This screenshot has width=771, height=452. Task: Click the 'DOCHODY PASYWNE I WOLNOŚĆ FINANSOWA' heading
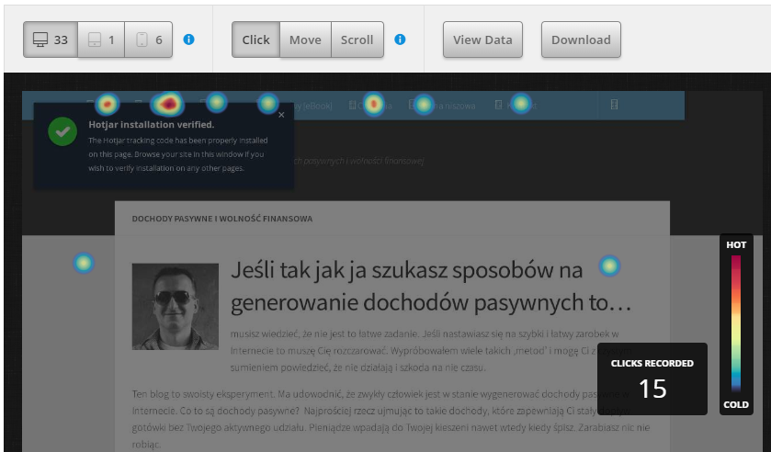[222, 219]
